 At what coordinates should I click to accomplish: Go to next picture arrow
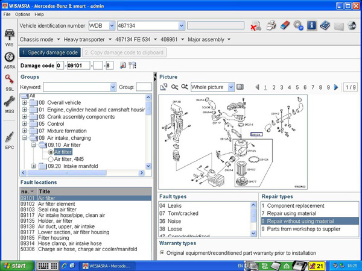click(x=336, y=87)
